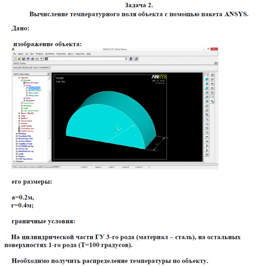Select the Isometric View icon
Screen dimensions: 266x266
tap(206, 79)
